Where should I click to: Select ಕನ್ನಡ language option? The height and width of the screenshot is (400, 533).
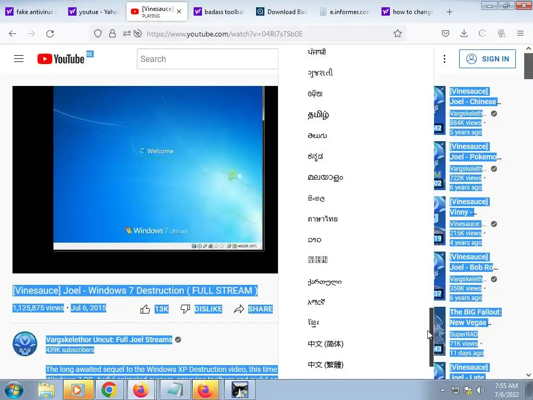(x=315, y=156)
